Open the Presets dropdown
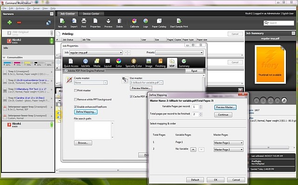This screenshot has width=298, height=185. [179, 53]
